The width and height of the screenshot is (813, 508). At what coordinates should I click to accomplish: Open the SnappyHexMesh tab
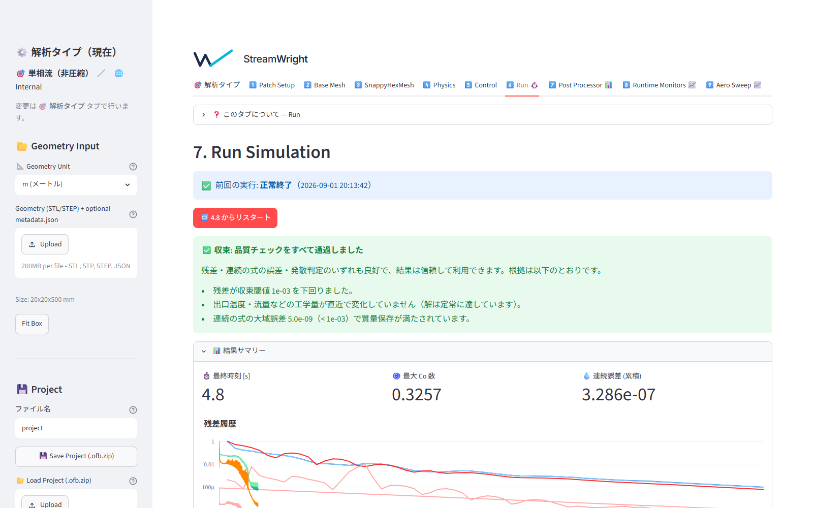[x=384, y=85]
